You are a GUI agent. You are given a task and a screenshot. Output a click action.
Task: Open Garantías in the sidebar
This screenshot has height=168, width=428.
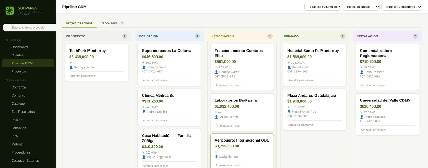click(x=28, y=128)
